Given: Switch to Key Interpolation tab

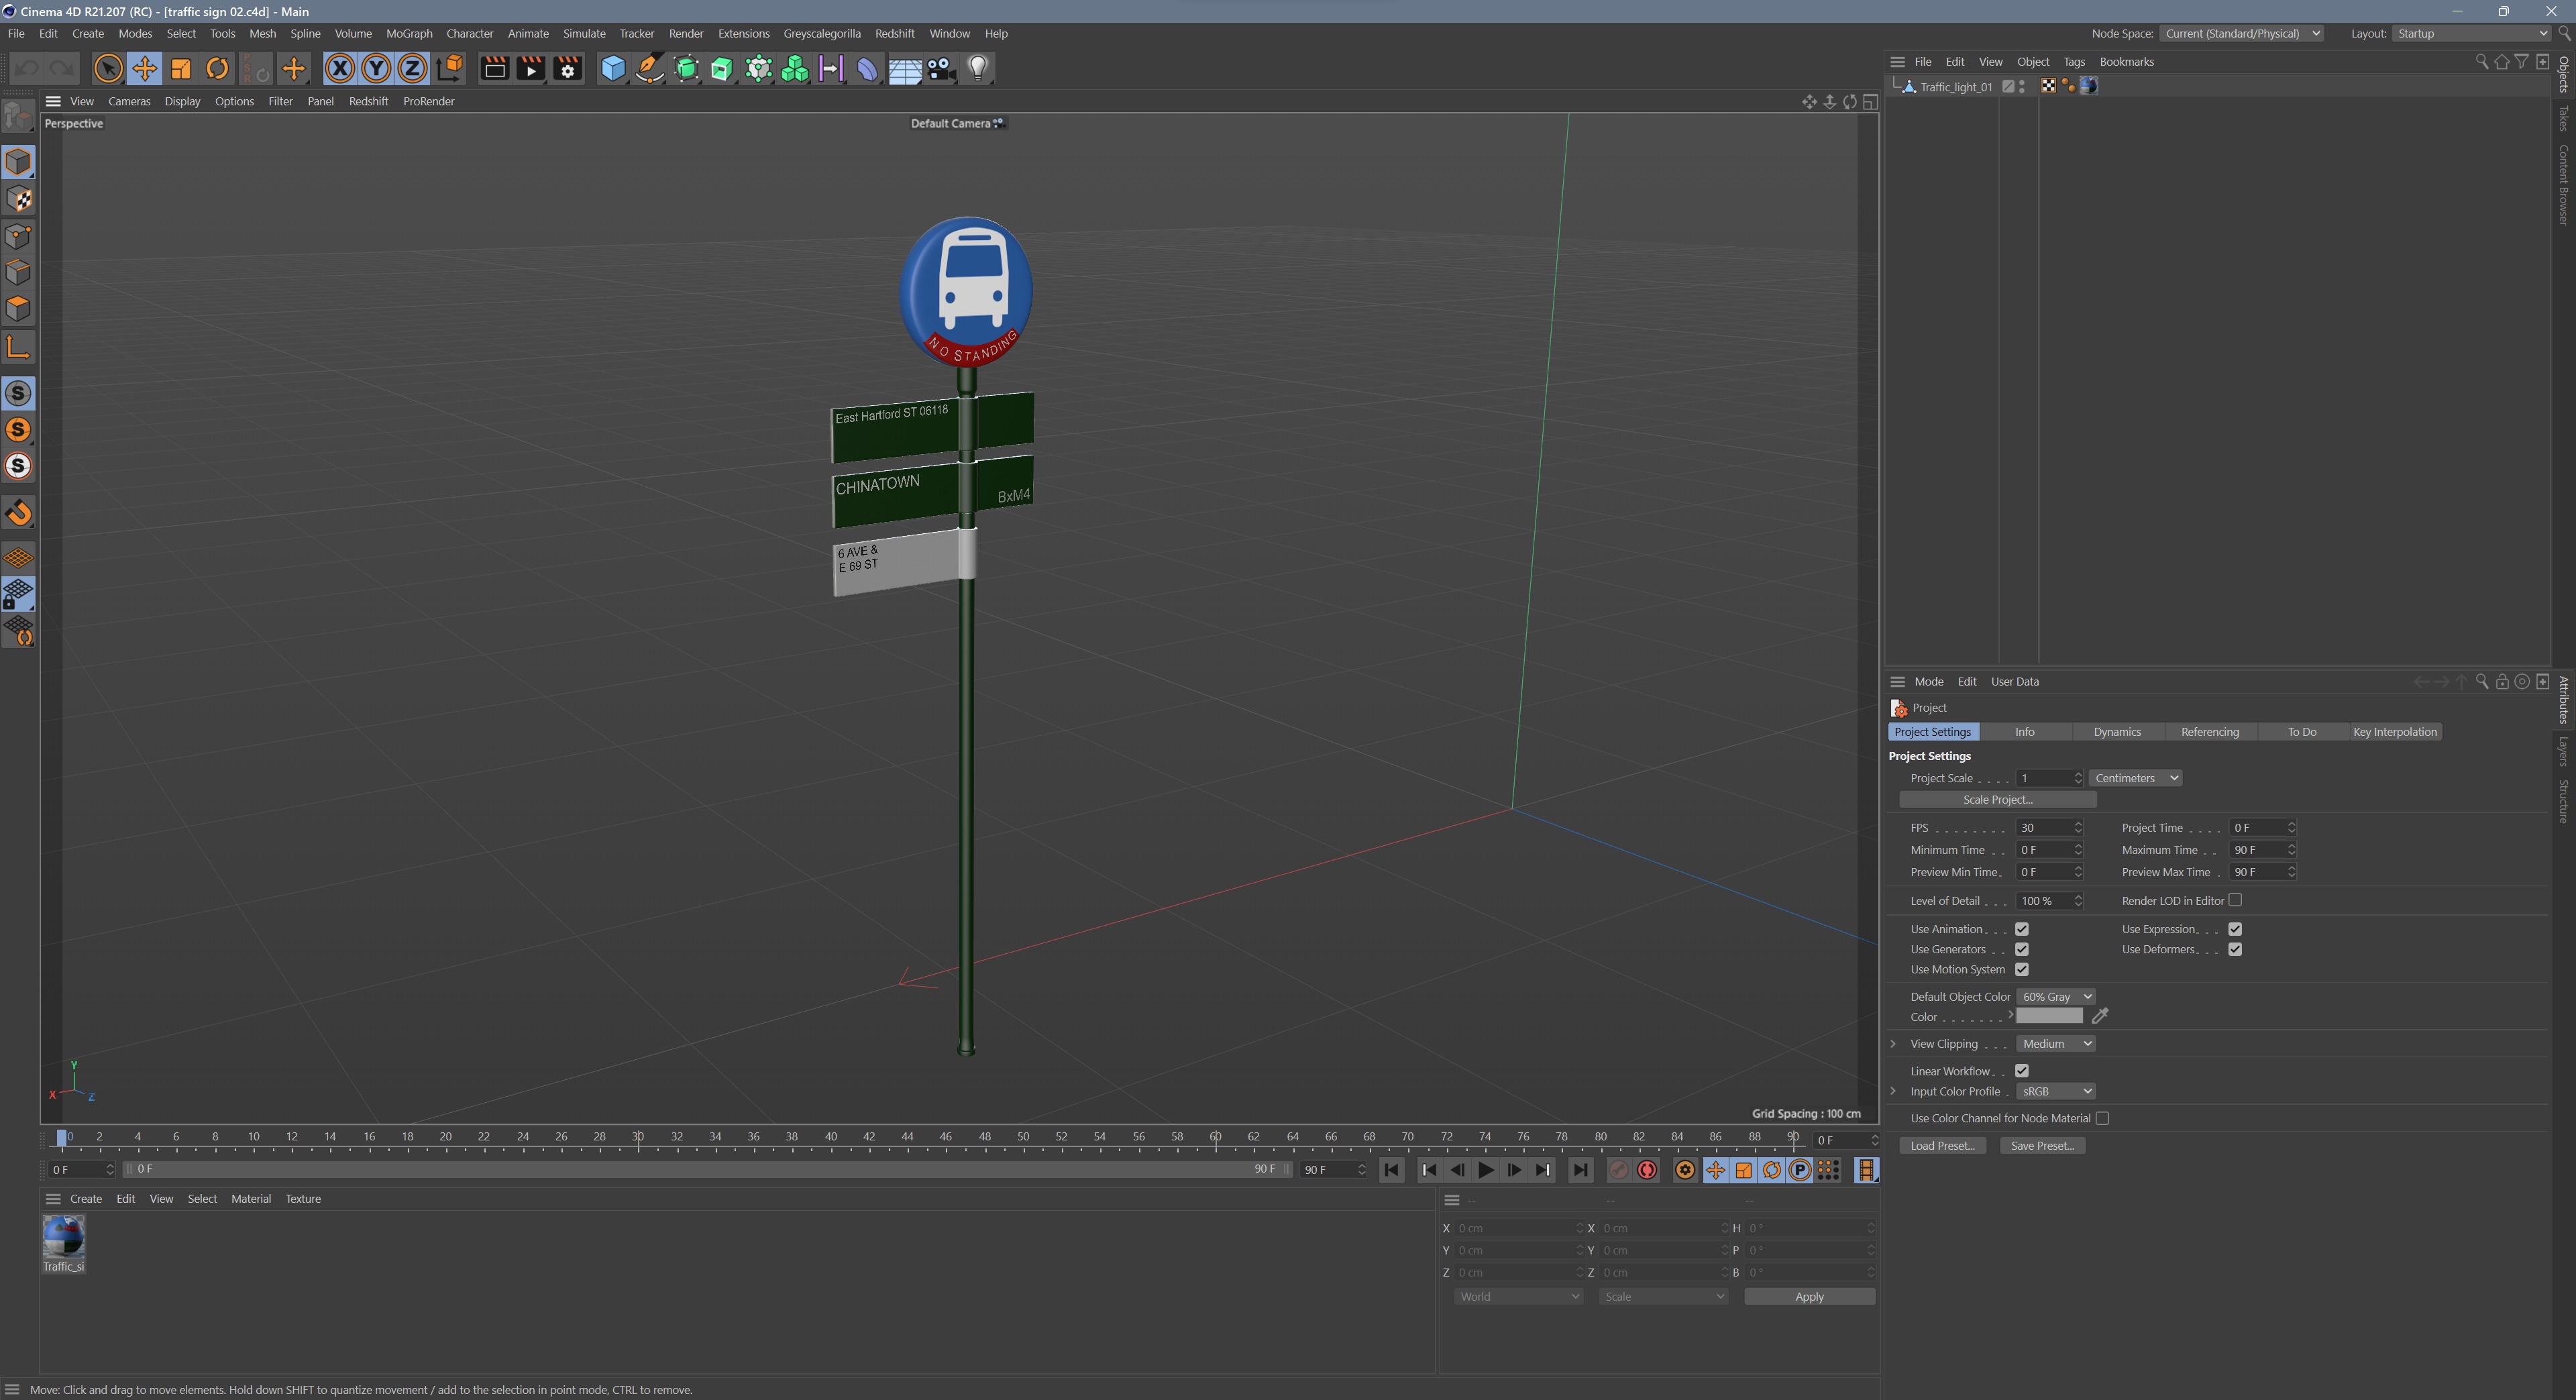Looking at the screenshot, I should pos(2395,732).
